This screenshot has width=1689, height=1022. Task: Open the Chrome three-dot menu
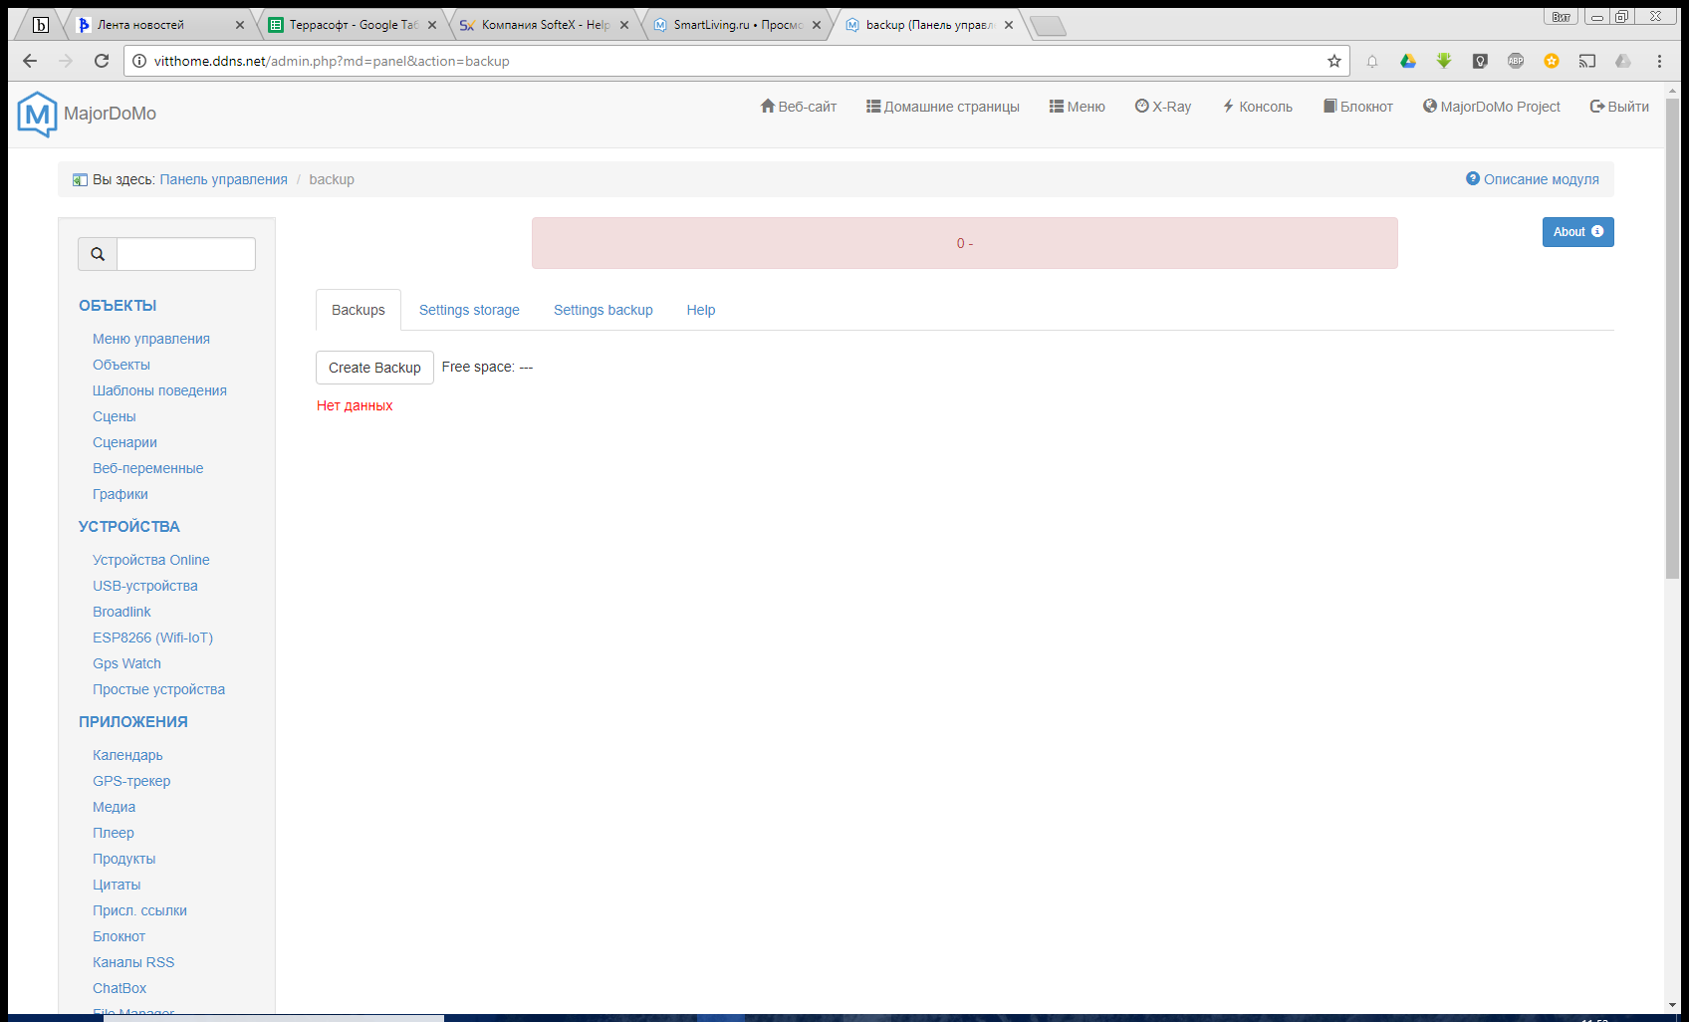tap(1659, 61)
